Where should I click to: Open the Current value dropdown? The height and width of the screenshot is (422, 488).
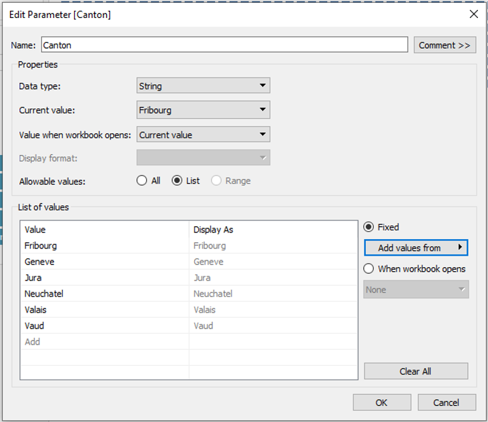coord(203,110)
